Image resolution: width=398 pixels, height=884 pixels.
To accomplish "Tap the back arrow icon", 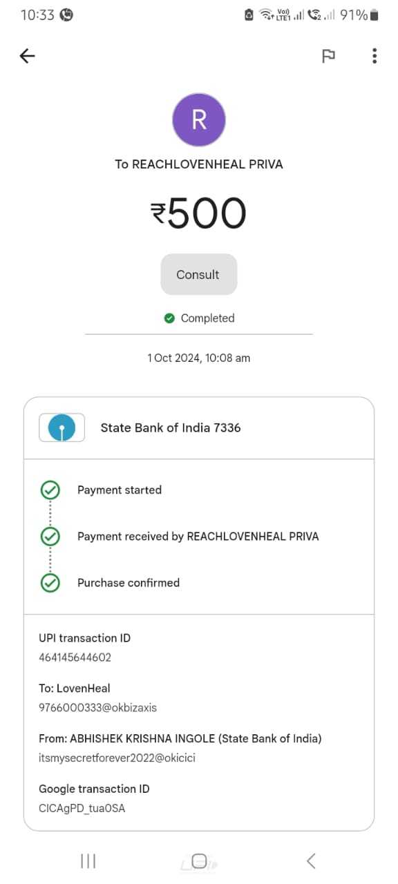I will tap(27, 56).
